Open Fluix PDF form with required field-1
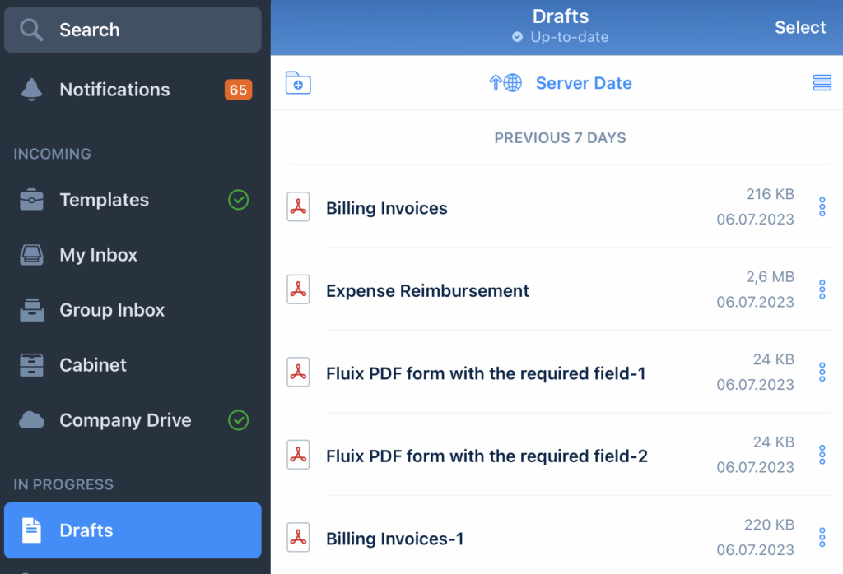Screen dimensions: 843x574 pyautogui.click(x=486, y=373)
